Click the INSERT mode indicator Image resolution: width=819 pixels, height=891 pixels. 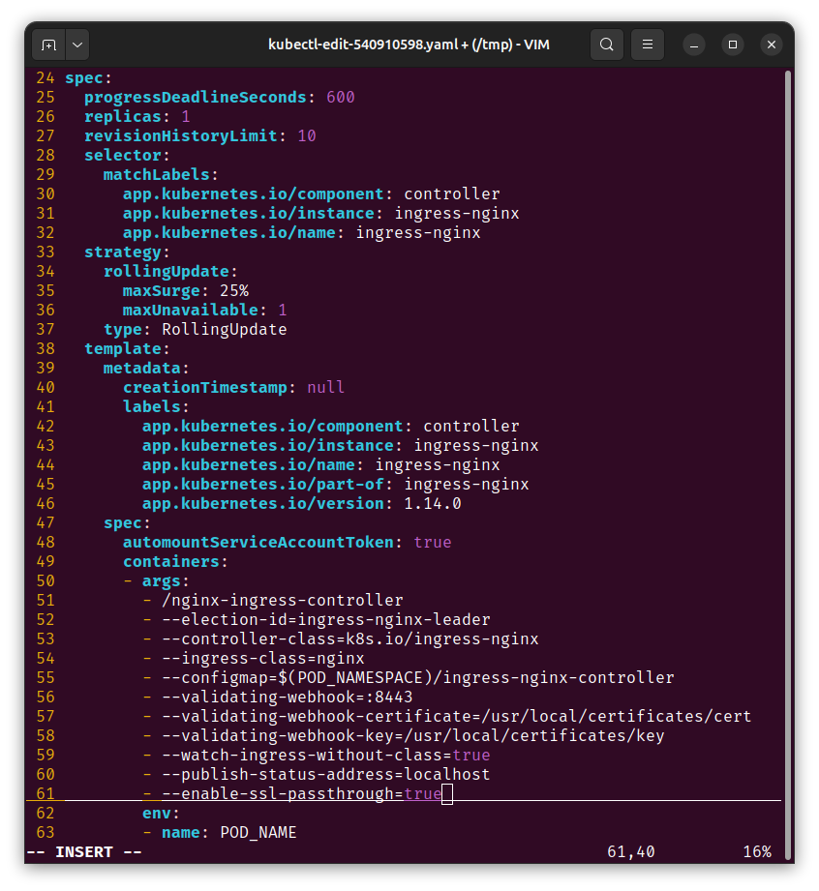[84, 851]
